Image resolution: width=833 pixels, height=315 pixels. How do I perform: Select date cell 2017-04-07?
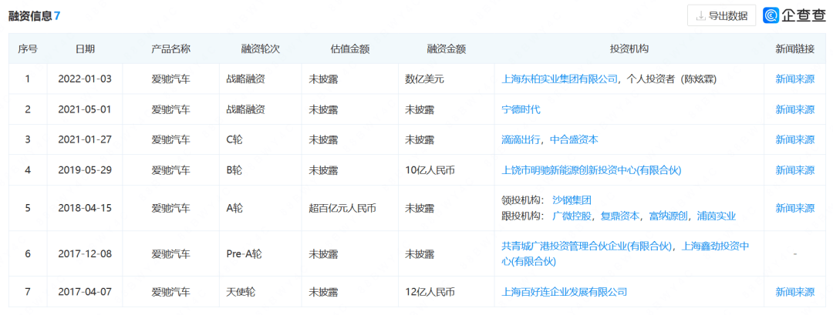tap(85, 292)
